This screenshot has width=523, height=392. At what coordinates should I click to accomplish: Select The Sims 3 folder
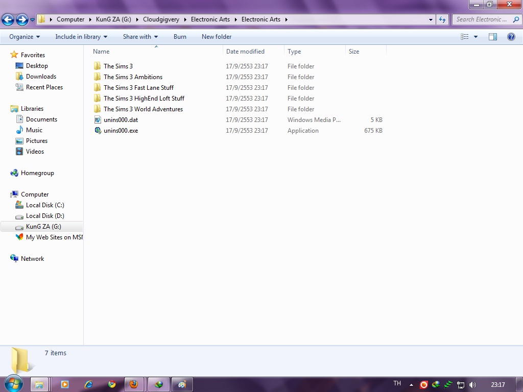118,66
